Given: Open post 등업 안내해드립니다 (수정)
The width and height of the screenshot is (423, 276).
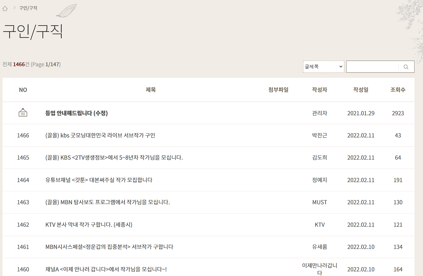Looking at the screenshot, I should [77, 113].
